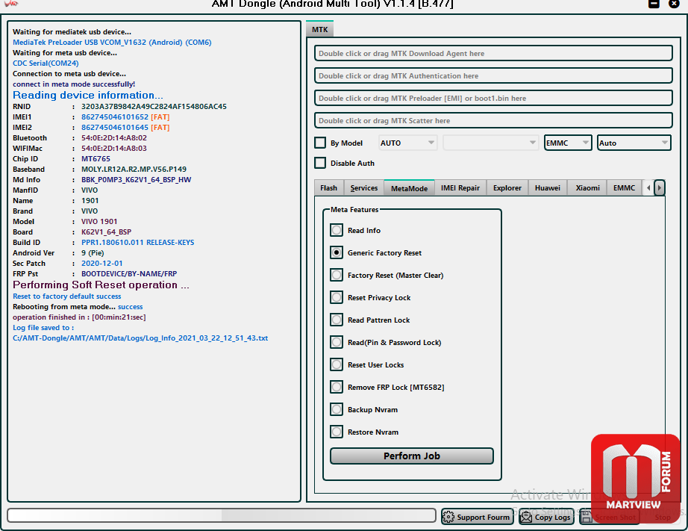Click the Md Info value BBK_P0MP3_K62V1_64_BSP_HW
The image size is (688, 531).
click(x=136, y=180)
